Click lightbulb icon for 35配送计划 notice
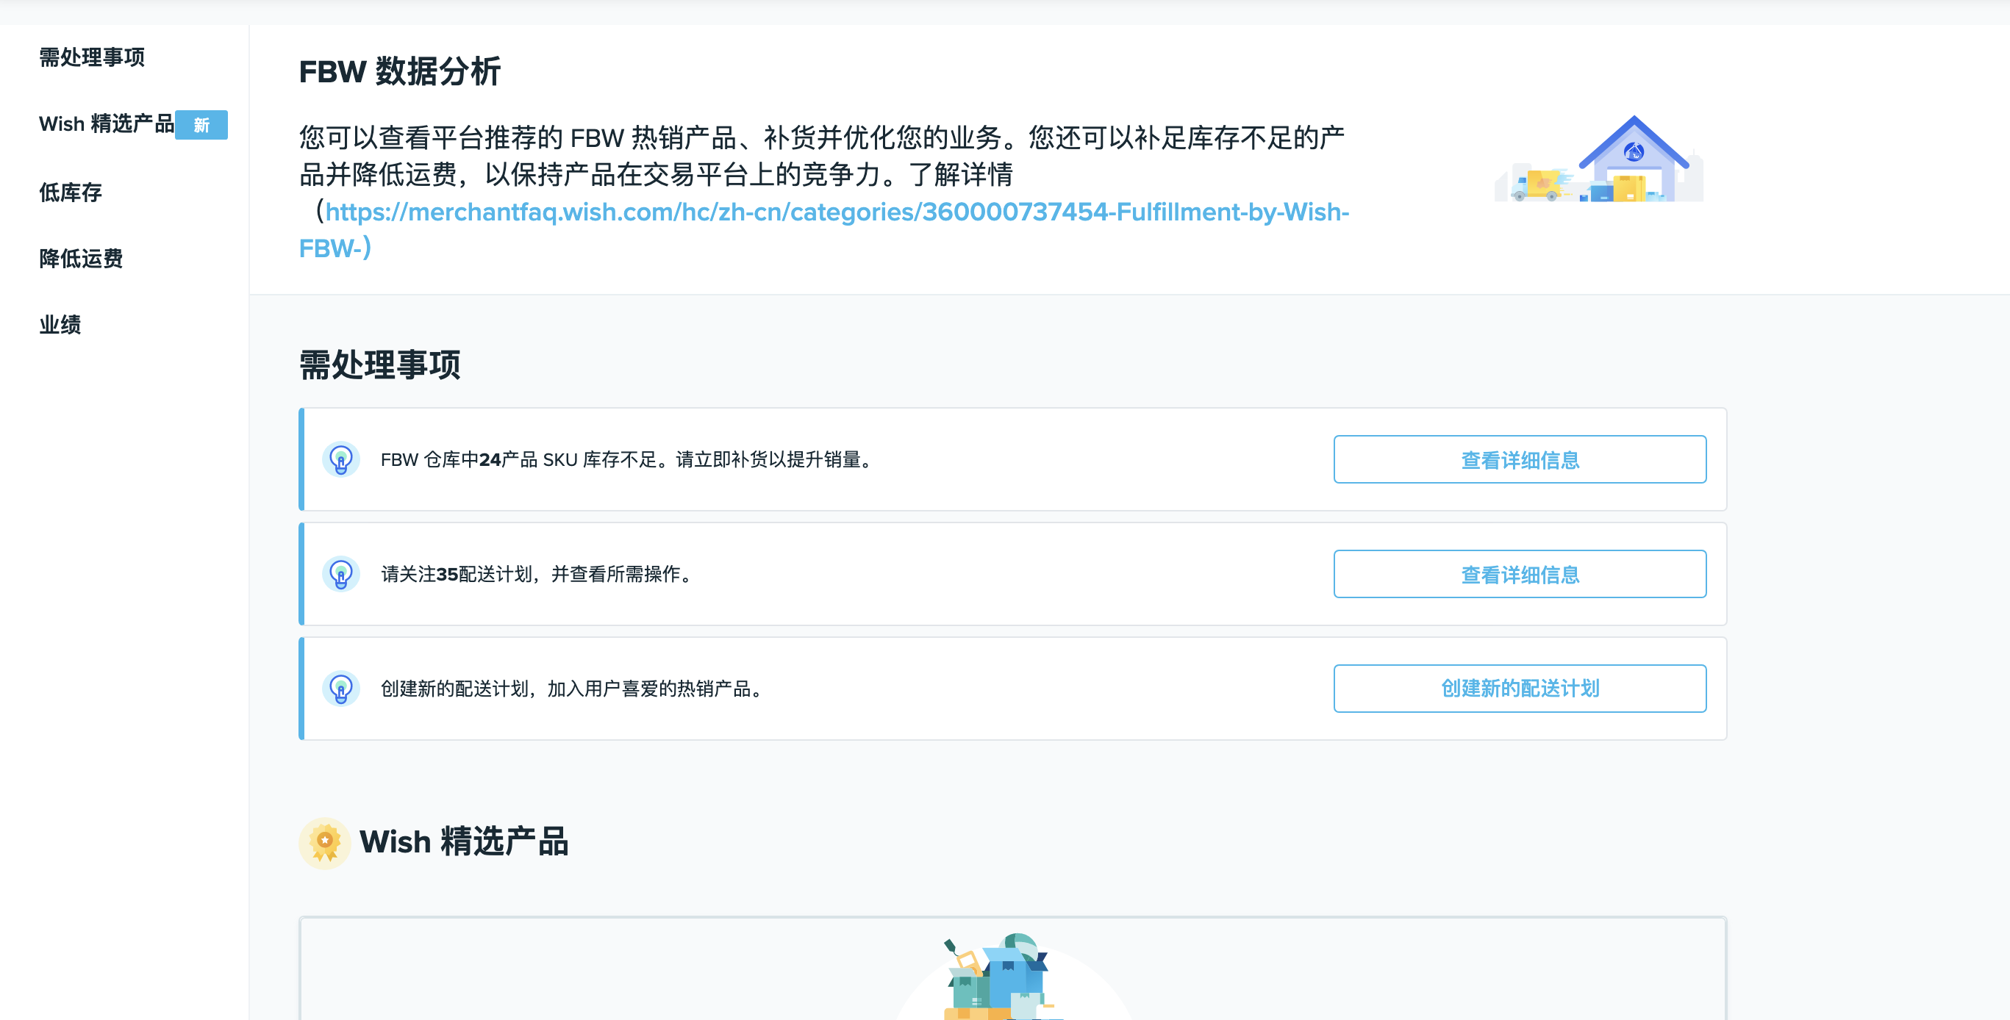Image resolution: width=2010 pixels, height=1020 pixels. 341,574
